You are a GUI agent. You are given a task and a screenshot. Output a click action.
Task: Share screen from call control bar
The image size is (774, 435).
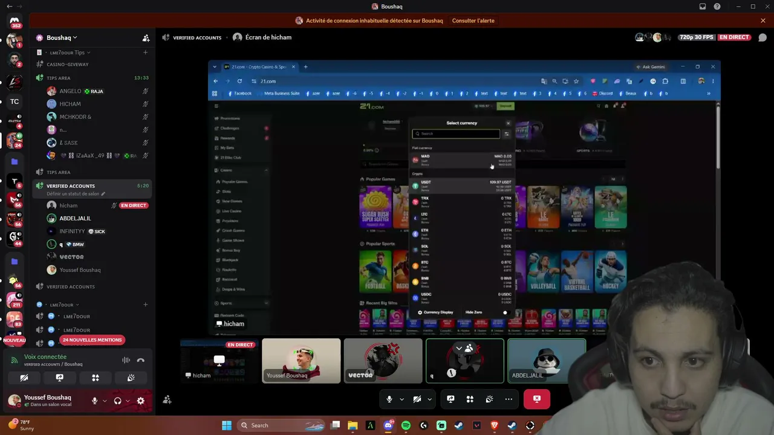coord(450,399)
